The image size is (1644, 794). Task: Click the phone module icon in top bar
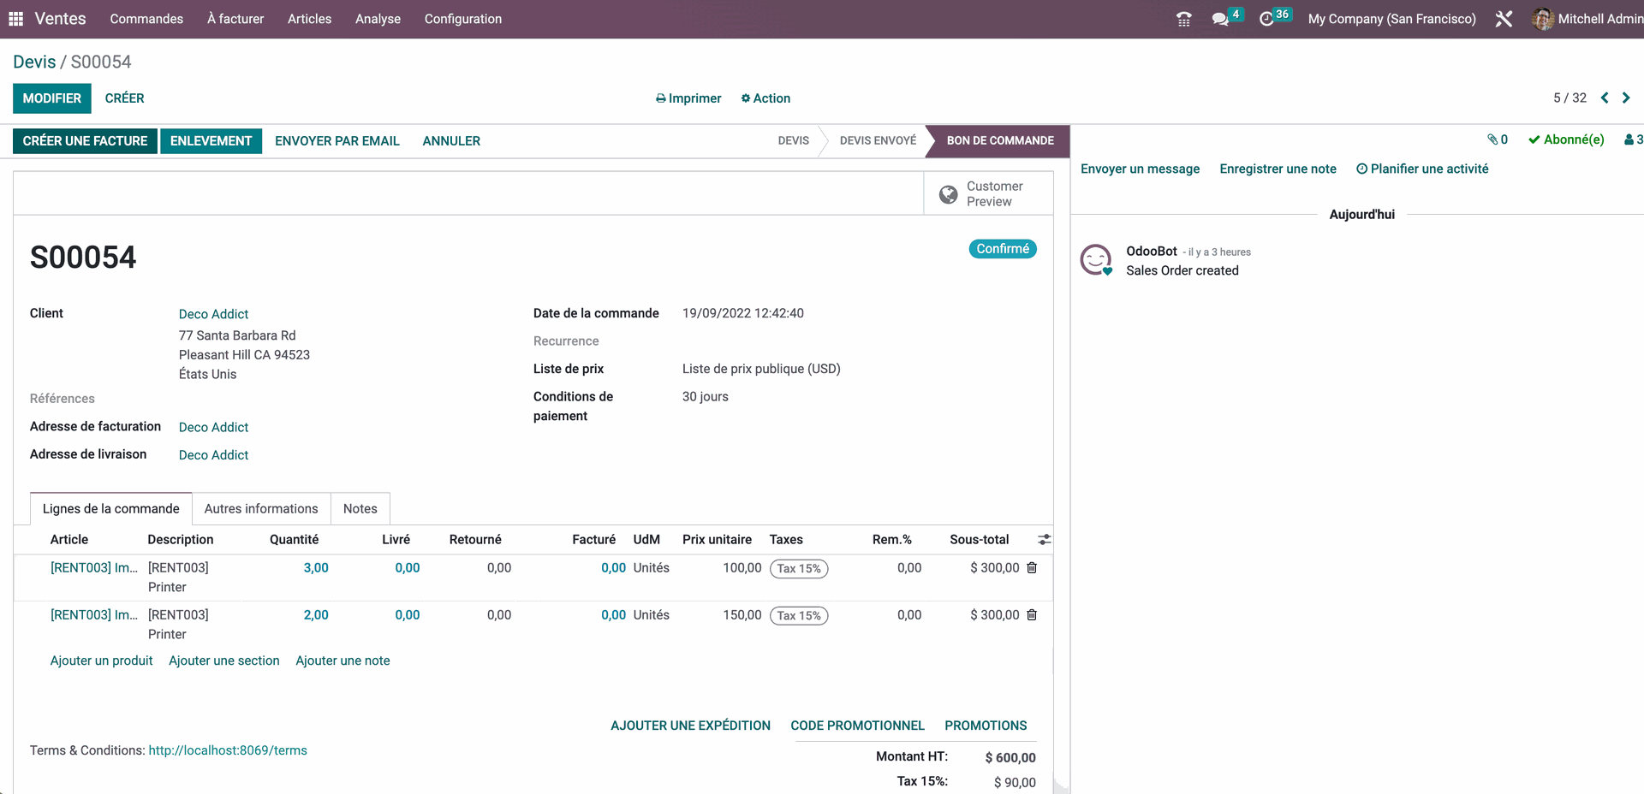point(1183,19)
